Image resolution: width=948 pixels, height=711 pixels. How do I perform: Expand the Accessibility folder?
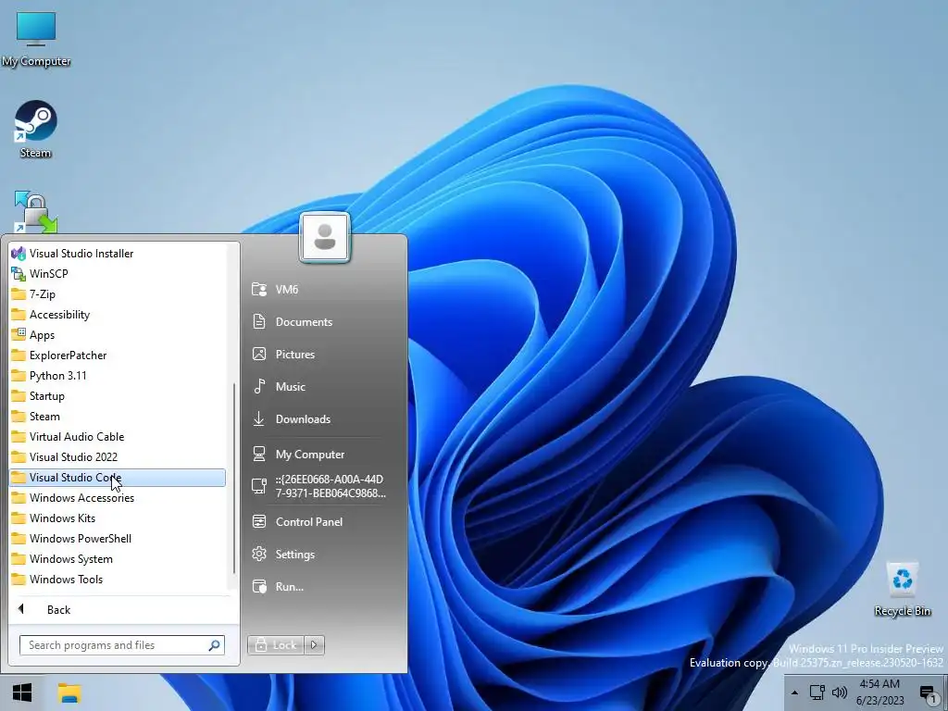tap(118, 315)
